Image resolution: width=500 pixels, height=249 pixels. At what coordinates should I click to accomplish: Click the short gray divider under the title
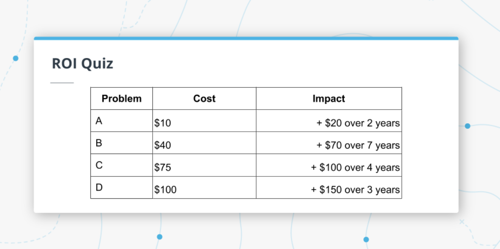pyautogui.click(x=62, y=83)
